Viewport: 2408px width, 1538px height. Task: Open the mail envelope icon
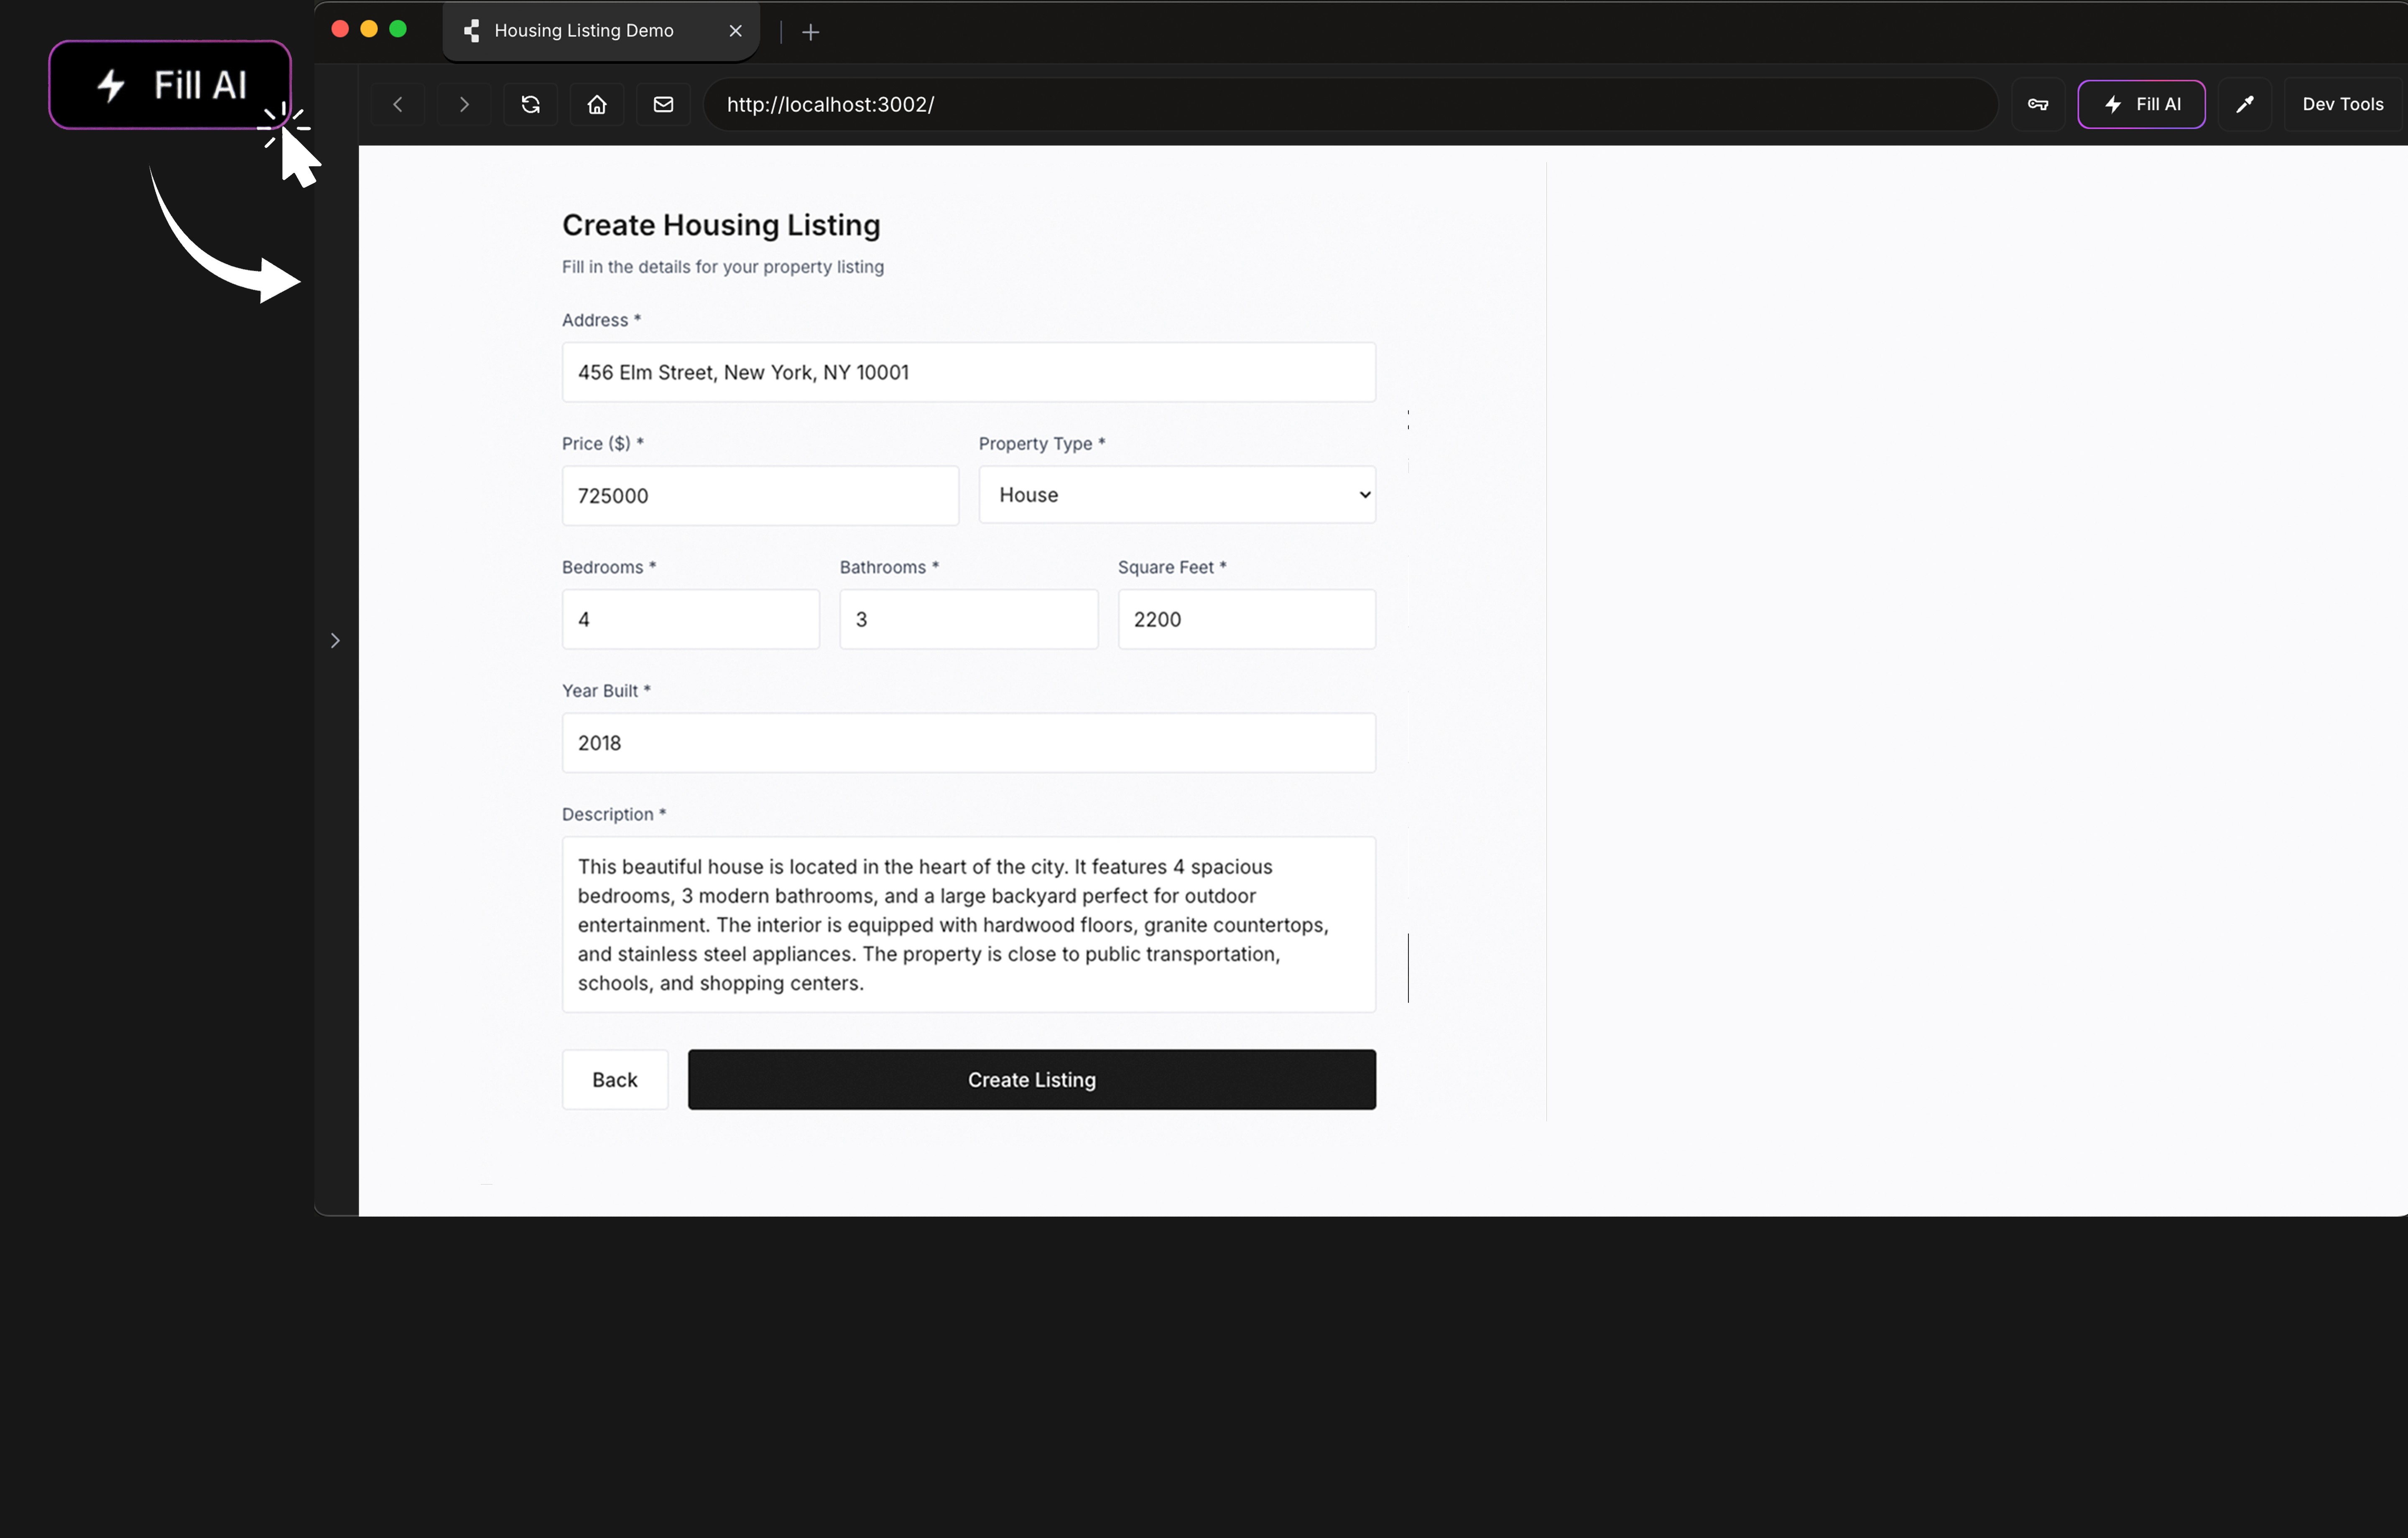click(663, 104)
